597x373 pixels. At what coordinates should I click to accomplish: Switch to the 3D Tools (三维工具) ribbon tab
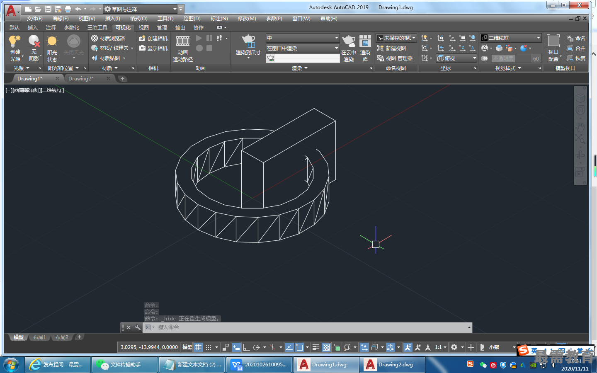click(x=97, y=28)
